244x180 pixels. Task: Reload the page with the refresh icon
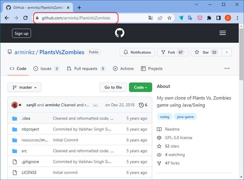click(x=25, y=18)
